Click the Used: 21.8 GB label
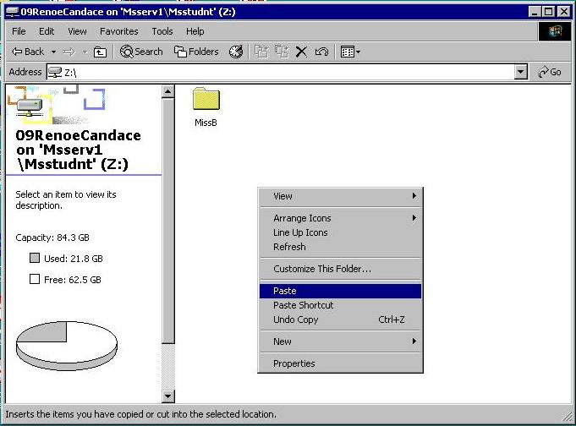Image resolution: width=576 pixels, height=426 pixels. pos(73,259)
